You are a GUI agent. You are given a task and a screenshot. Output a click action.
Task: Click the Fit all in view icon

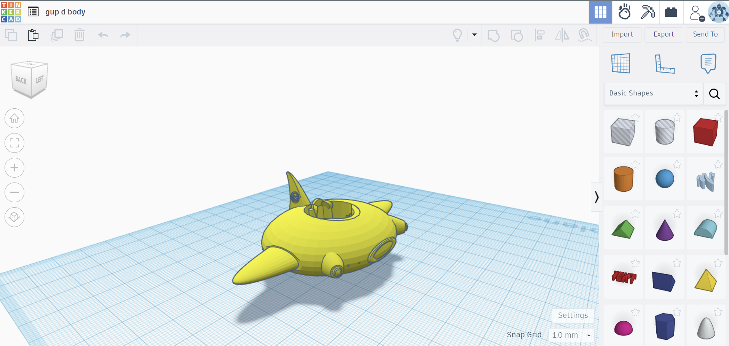(14, 143)
